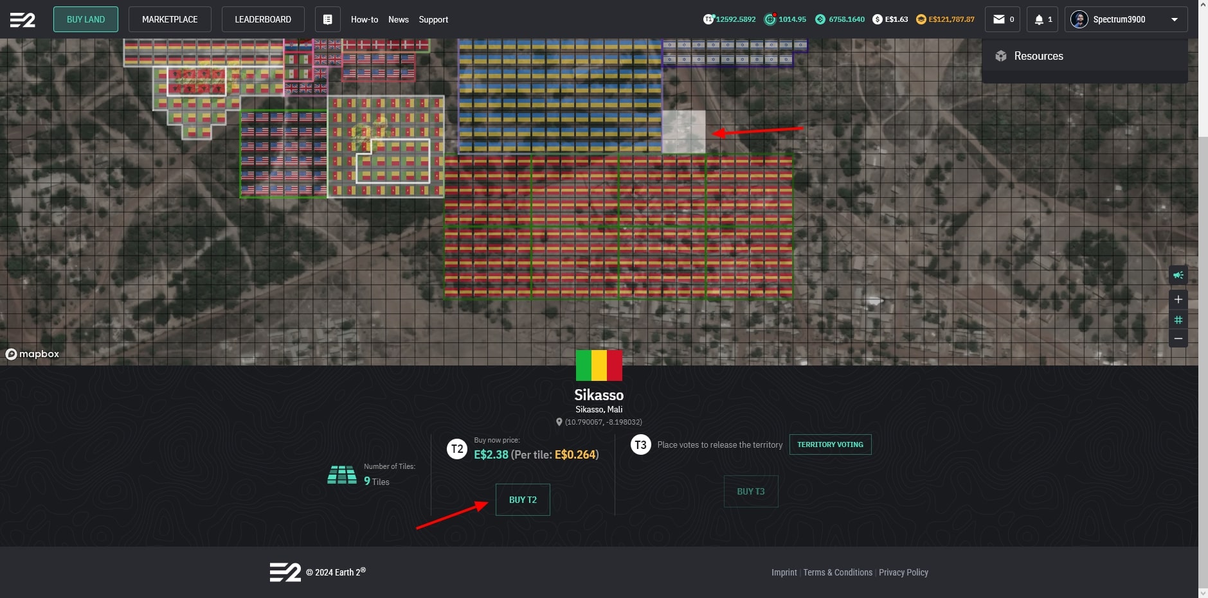Click the E$1.63 balance text

tap(896, 19)
